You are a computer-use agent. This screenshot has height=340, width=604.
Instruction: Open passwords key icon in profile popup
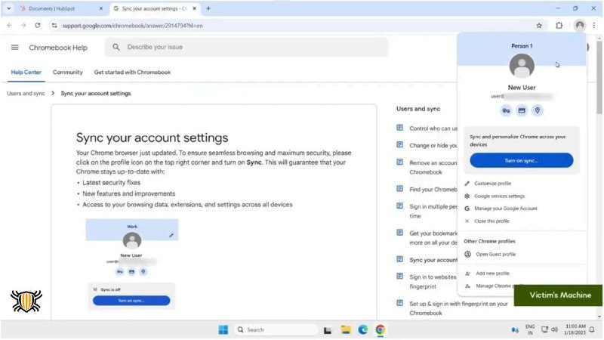(506, 110)
